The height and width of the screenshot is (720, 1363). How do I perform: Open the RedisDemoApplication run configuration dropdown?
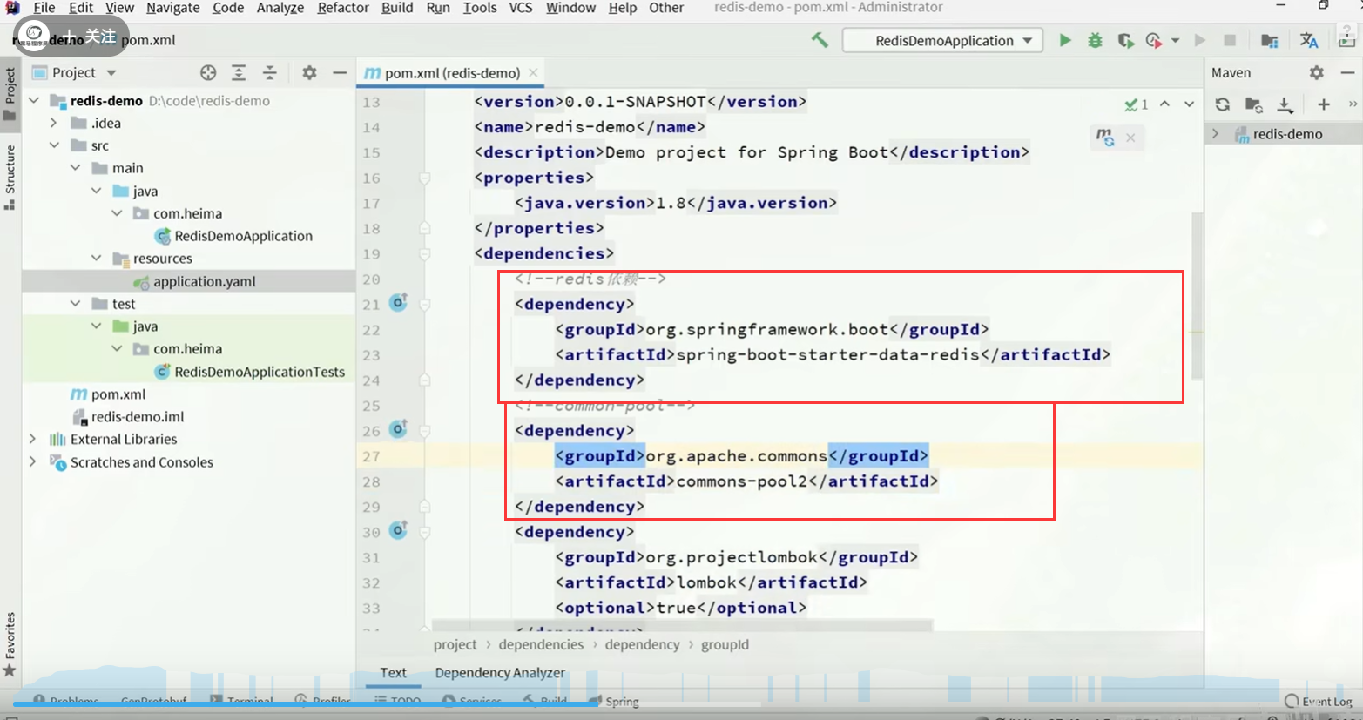click(943, 40)
